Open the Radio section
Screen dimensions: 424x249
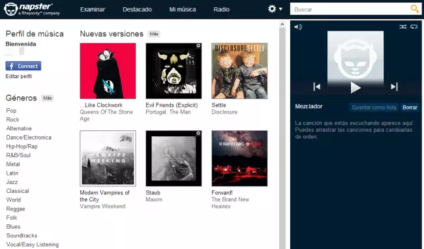coord(222,10)
